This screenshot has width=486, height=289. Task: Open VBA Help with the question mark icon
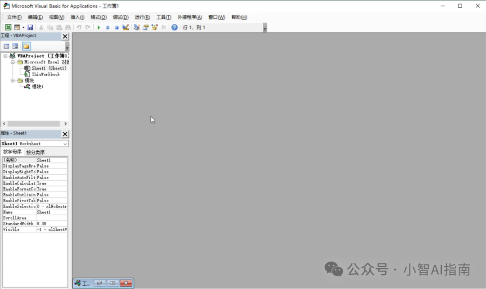[175, 27]
